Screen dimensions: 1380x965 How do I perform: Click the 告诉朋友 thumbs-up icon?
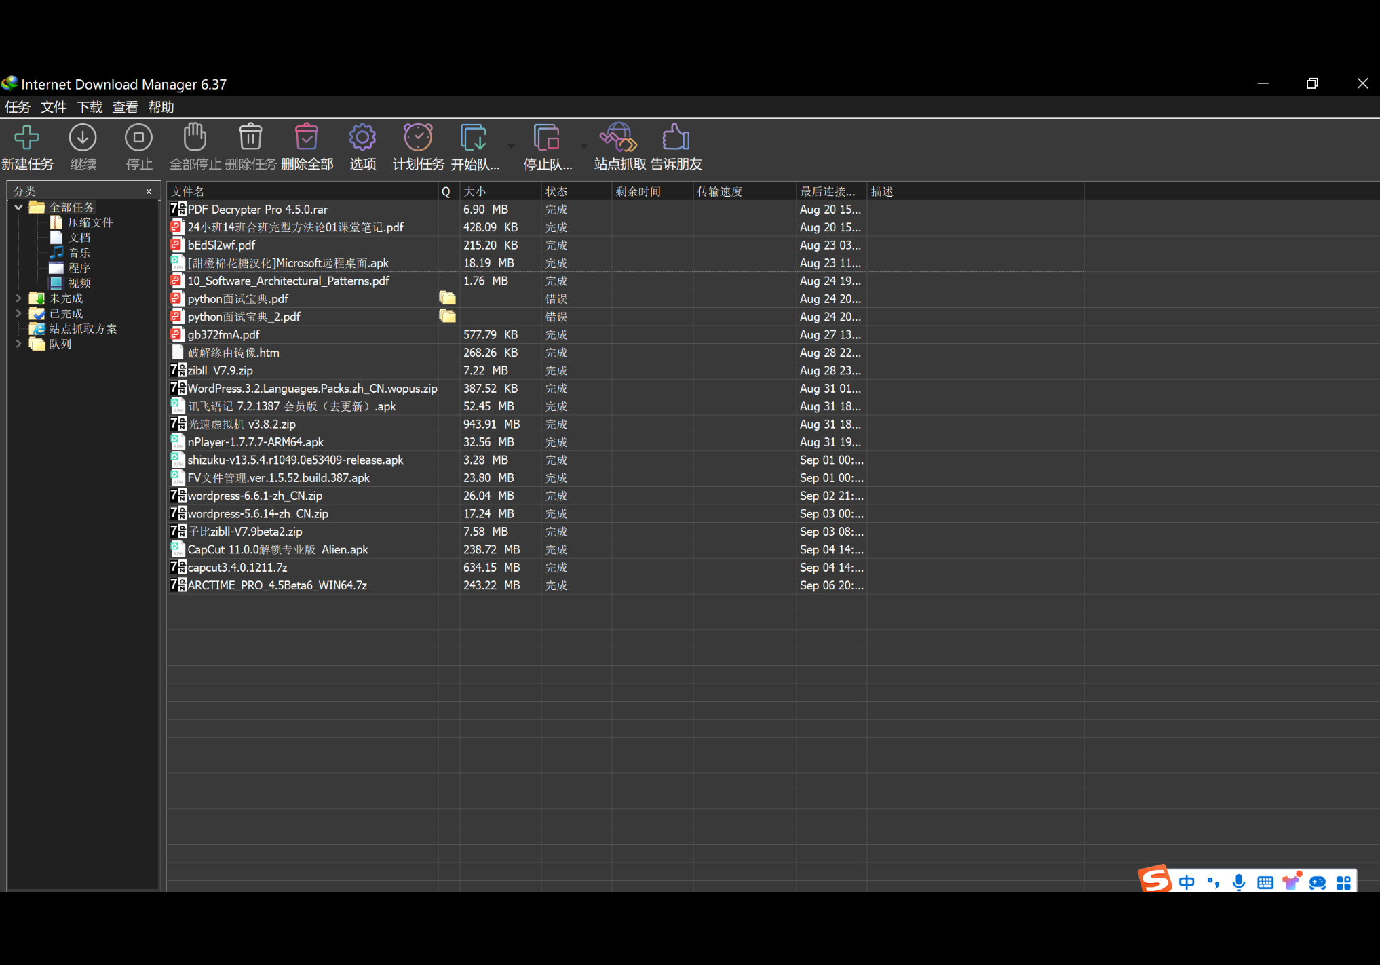676,137
